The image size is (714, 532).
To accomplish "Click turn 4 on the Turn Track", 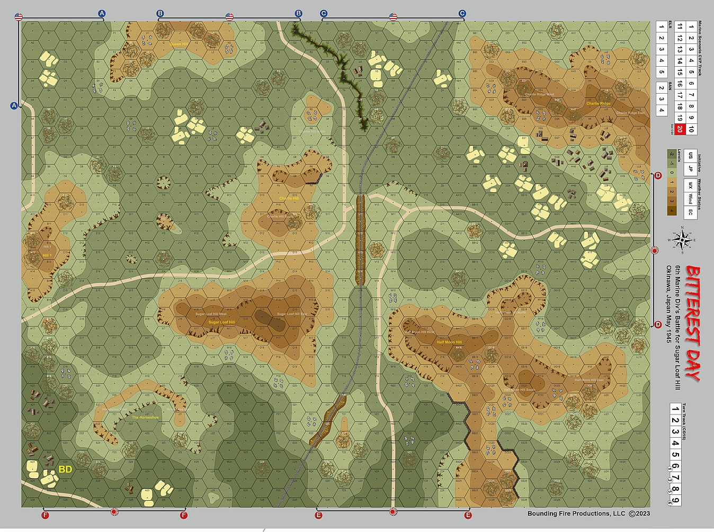I will [x=675, y=444].
